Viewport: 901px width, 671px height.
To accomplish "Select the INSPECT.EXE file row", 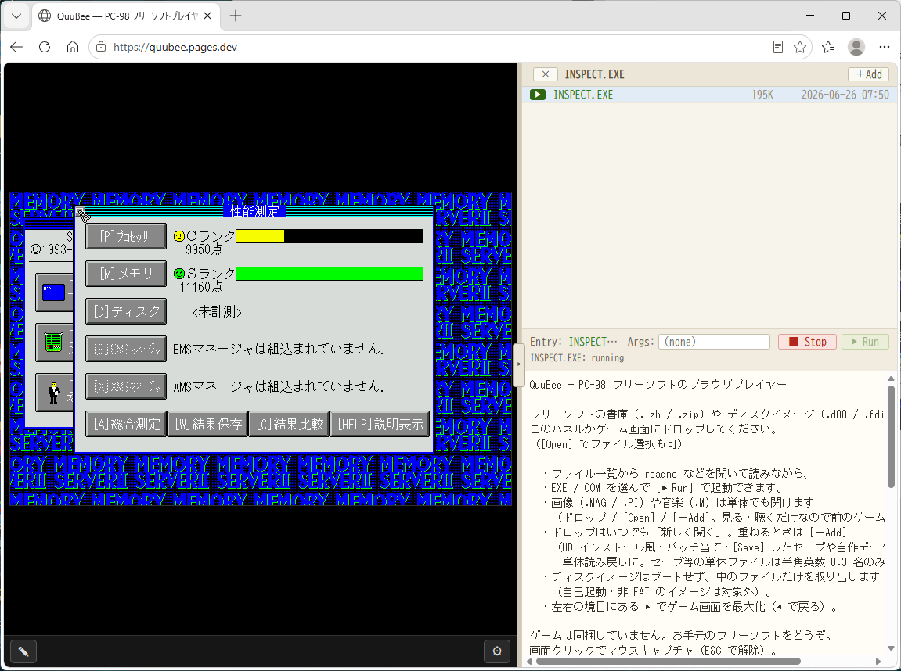I will (x=710, y=95).
